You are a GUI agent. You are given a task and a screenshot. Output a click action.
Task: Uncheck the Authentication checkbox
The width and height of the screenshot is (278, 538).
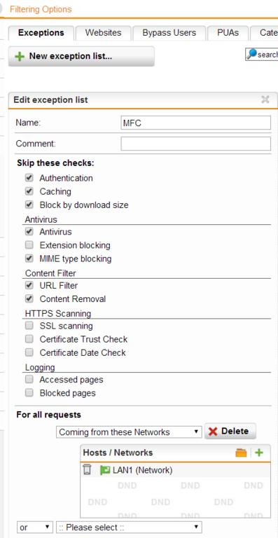tap(29, 178)
